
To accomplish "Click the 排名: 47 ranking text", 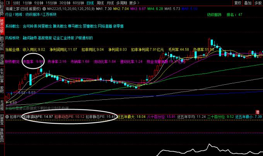I will 234,15.
